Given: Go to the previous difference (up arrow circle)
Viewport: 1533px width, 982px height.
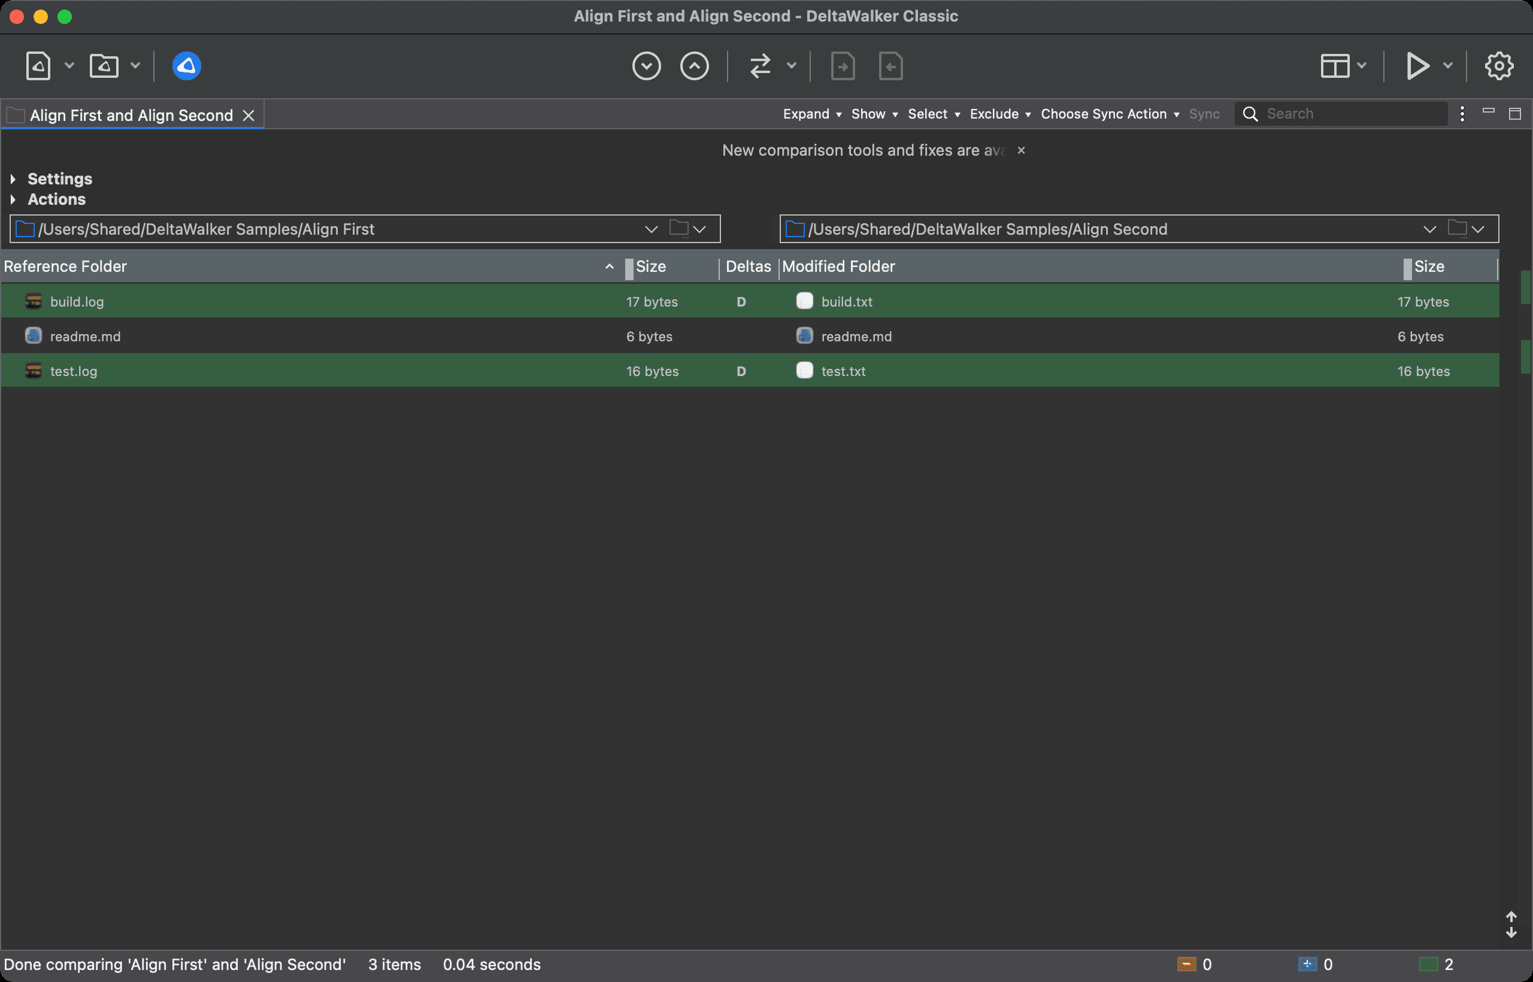Looking at the screenshot, I should (695, 66).
